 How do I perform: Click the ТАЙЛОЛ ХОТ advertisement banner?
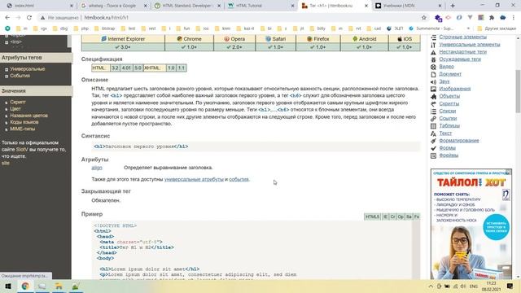[x=471, y=224]
